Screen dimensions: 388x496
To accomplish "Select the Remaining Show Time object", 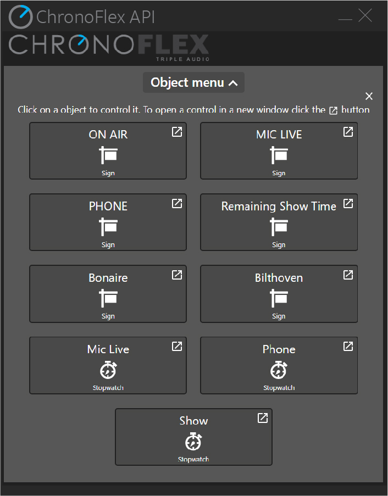I will [279, 222].
